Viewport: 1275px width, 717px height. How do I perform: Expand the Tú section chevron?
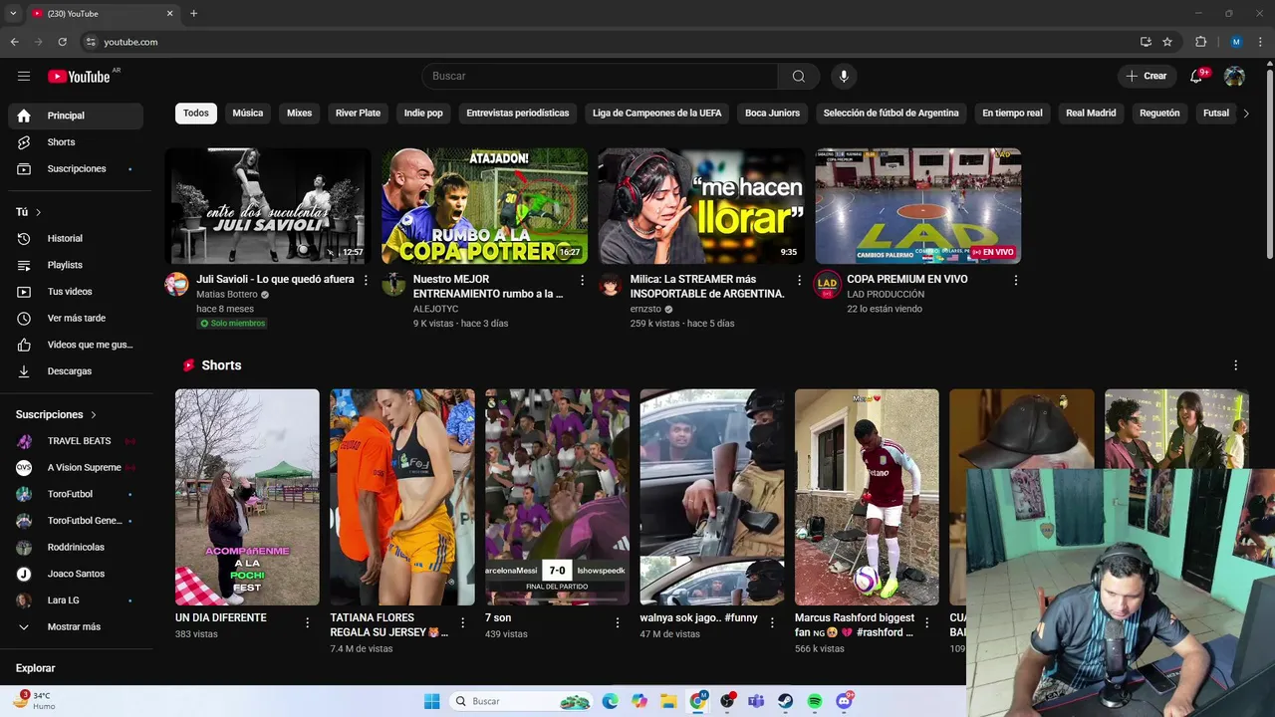(x=38, y=212)
